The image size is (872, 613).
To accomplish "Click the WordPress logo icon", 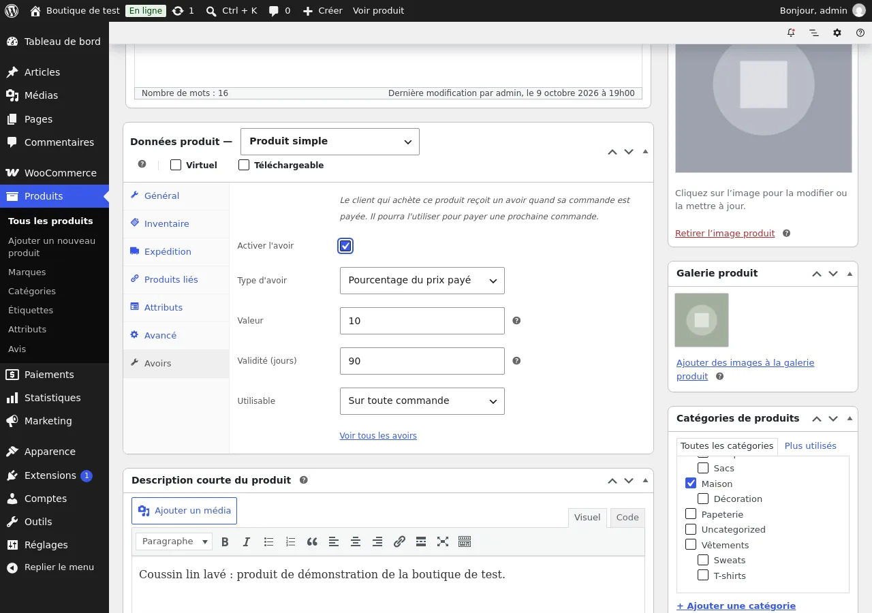I will coord(12,10).
